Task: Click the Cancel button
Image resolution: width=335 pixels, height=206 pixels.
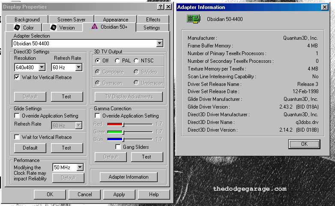Action: coord(84,194)
